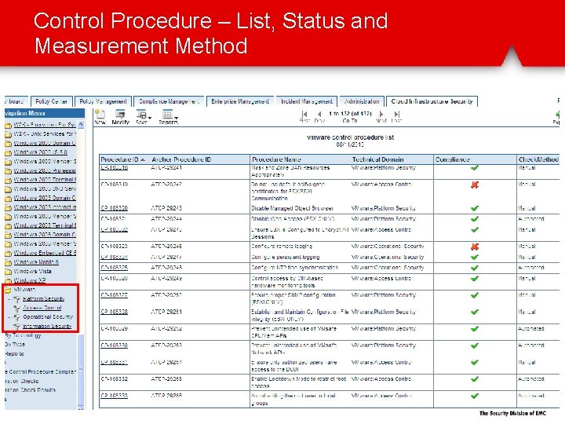
Task: Click the Modify toolbar icon
Action: coord(120,115)
